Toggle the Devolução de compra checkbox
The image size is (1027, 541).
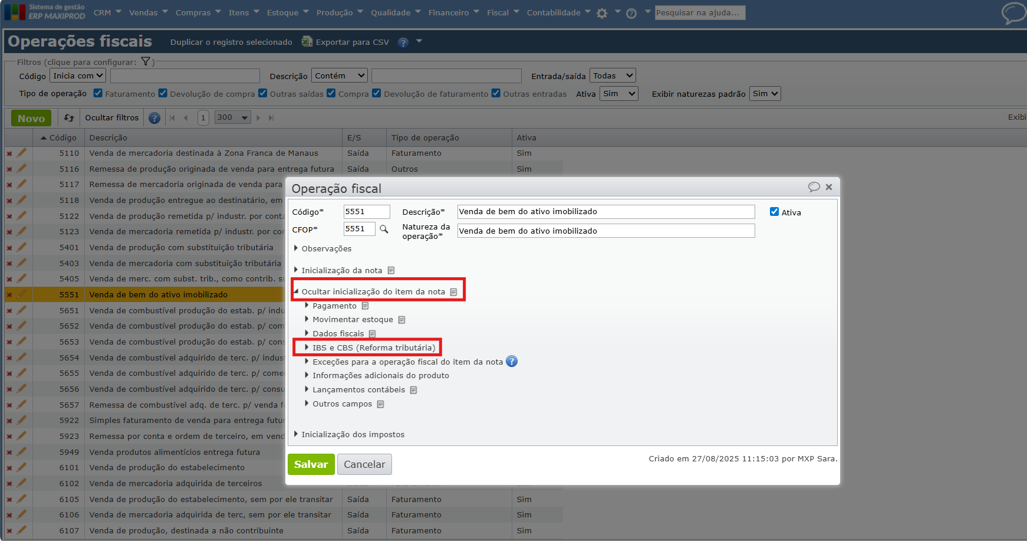tap(163, 93)
